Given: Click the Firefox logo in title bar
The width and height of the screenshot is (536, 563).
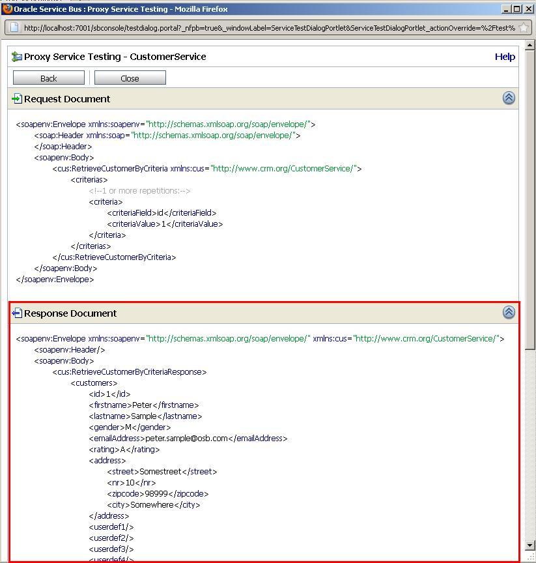Looking at the screenshot, I should click(7, 8).
